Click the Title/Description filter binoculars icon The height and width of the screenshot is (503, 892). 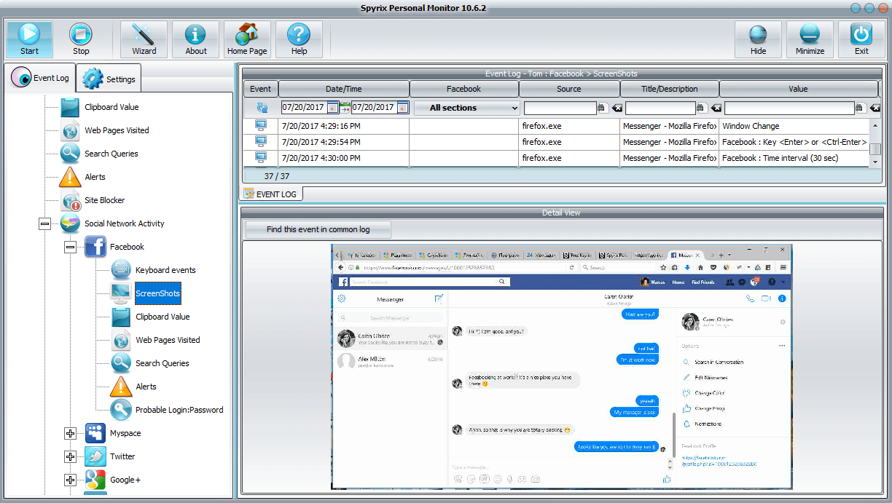(x=701, y=108)
